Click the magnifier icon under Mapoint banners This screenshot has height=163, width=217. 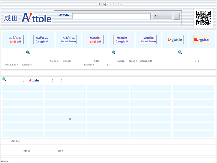tap(114, 52)
